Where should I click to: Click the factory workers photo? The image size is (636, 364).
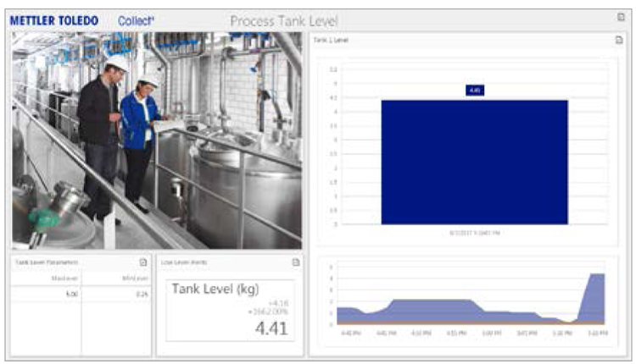point(157,140)
